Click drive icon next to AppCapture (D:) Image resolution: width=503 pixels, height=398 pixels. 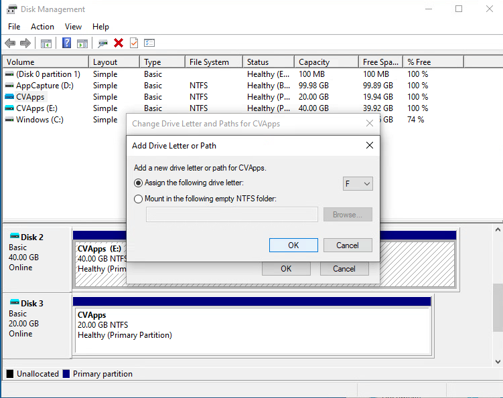(x=9, y=86)
